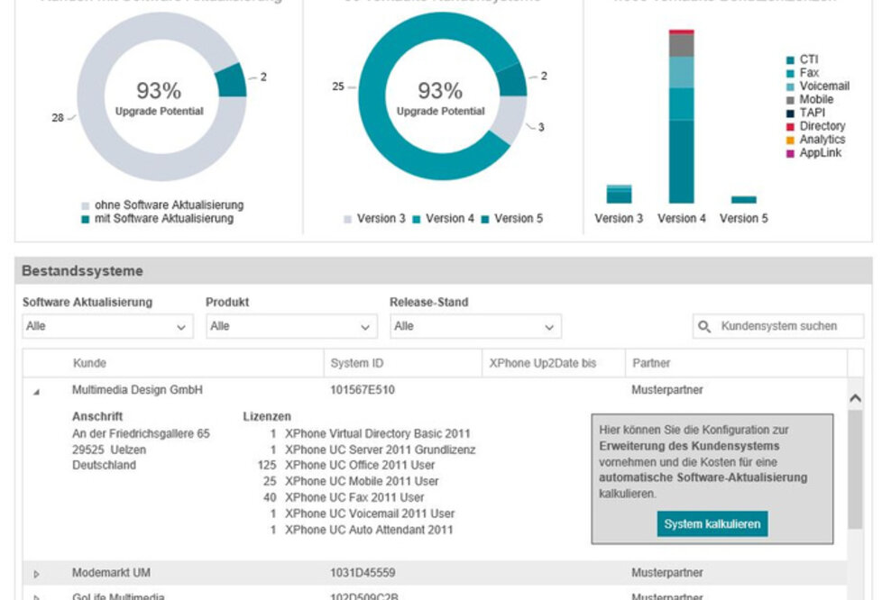Open the Release-Stand filter dropdown
Viewport: 891px width, 600px height.
coord(475,326)
